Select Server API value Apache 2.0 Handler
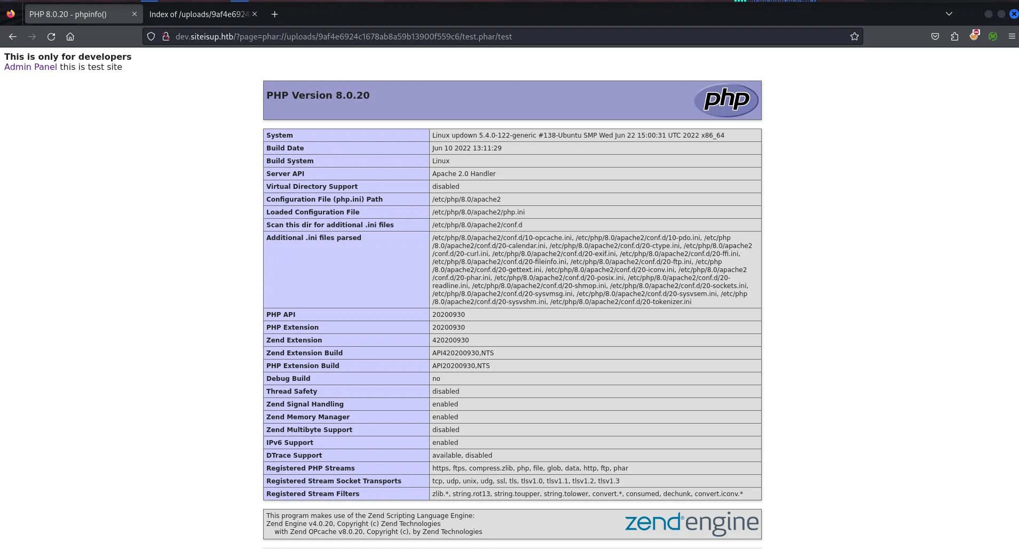The width and height of the screenshot is (1019, 558). tap(464, 174)
